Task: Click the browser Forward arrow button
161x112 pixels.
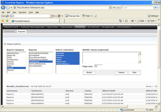Action: [8, 8]
